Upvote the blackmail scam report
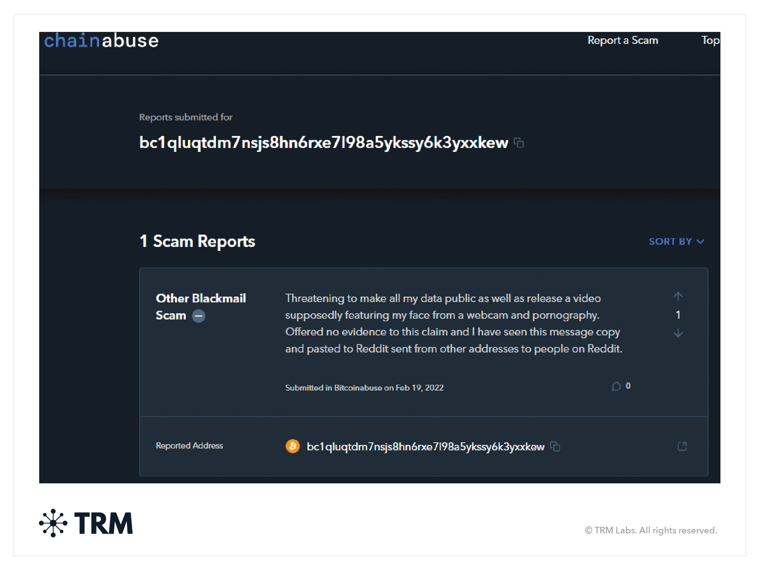This screenshot has height=570, width=760. [678, 297]
